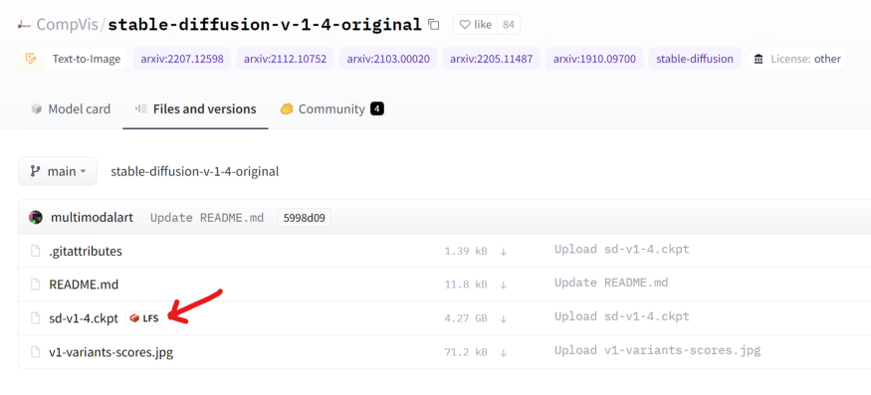The image size is (871, 395).
Task: Click the stable-diffusion-v-1-4-original breadcrumb path
Action: click(x=194, y=171)
